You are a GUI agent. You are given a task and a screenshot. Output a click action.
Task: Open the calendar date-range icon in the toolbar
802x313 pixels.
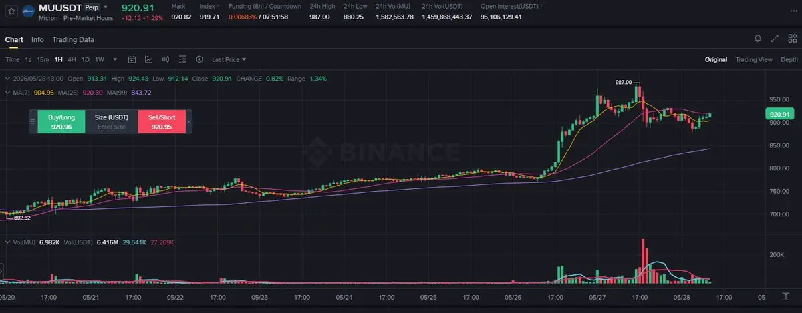[132, 59]
